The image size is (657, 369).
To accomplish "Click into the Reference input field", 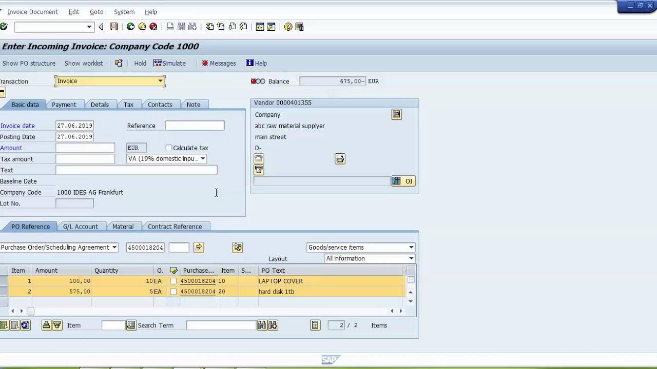I will (195, 126).
